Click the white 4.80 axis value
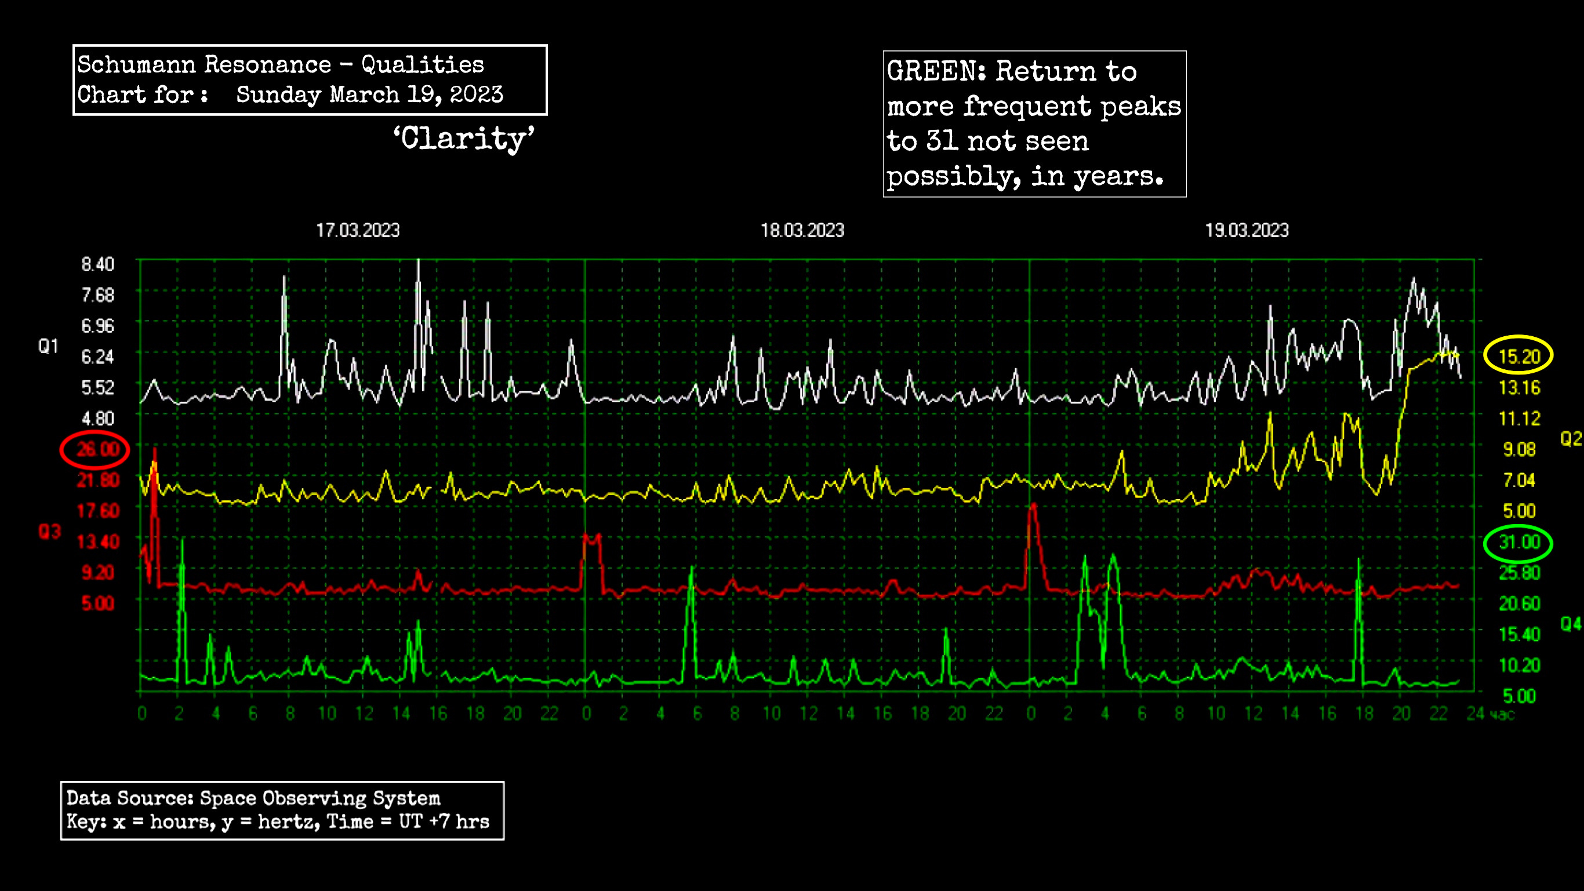 (98, 419)
